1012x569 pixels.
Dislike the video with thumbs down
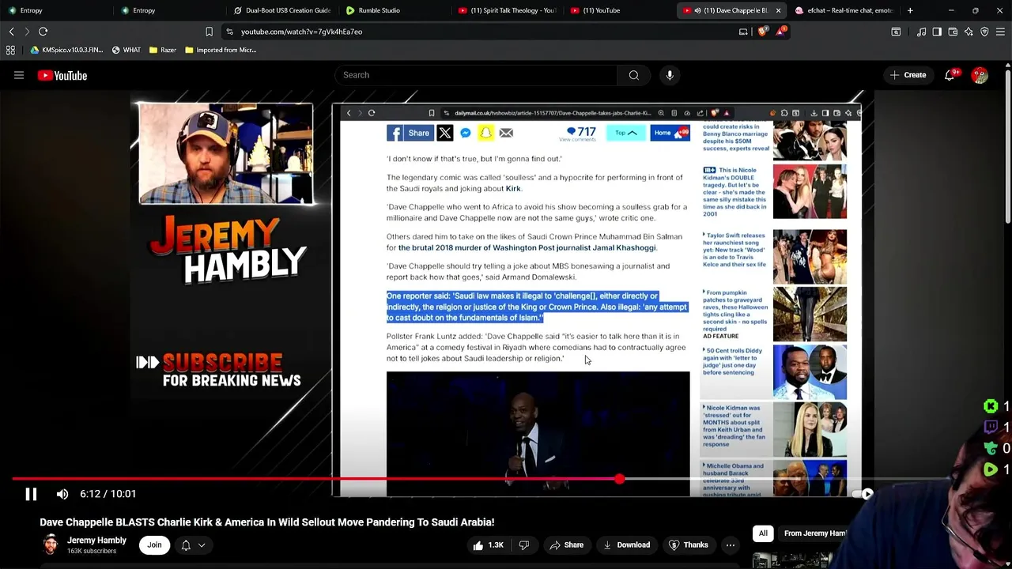[523, 545]
